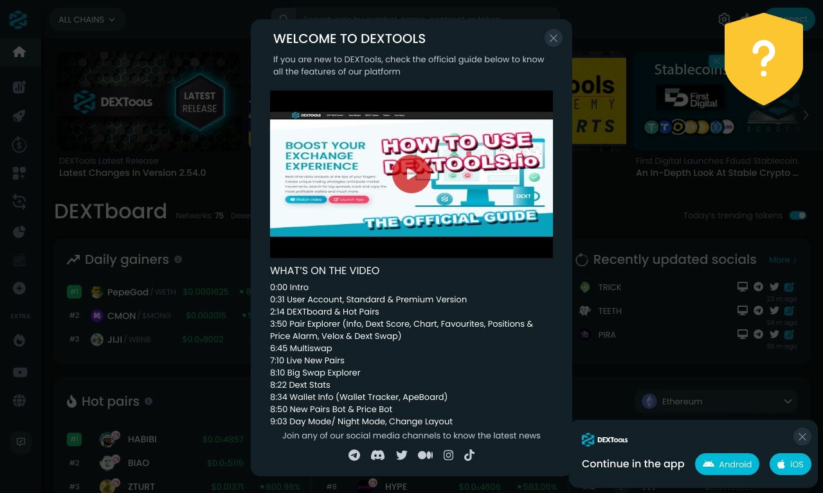Dismiss the Continue in the app banner
Screen dimensions: 823x493
pos(802,437)
